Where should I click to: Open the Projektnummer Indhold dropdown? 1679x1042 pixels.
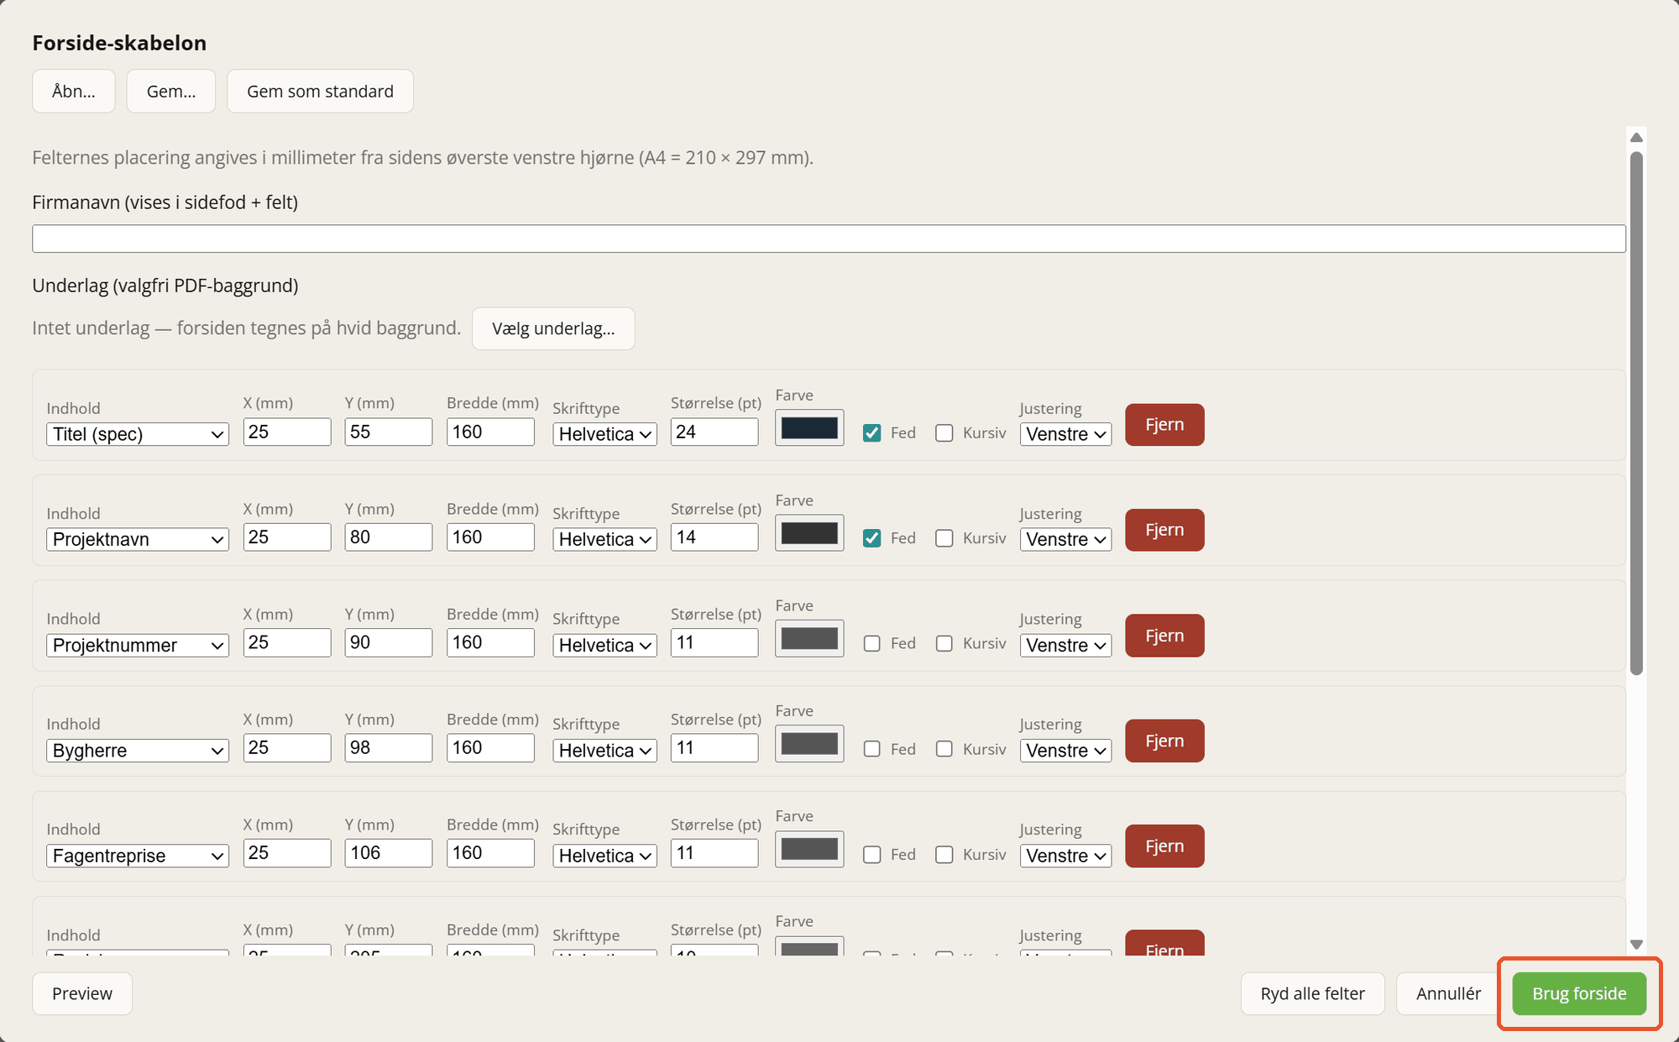click(138, 645)
